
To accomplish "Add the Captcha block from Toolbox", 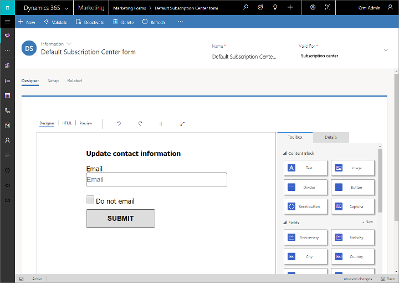I will pyautogui.click(x=352, y=206).
